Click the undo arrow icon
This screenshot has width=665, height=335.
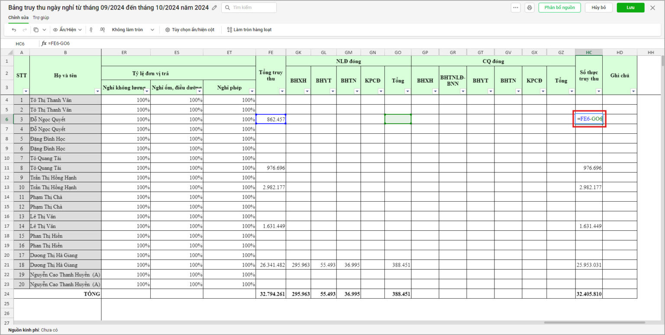coord(14,30)
